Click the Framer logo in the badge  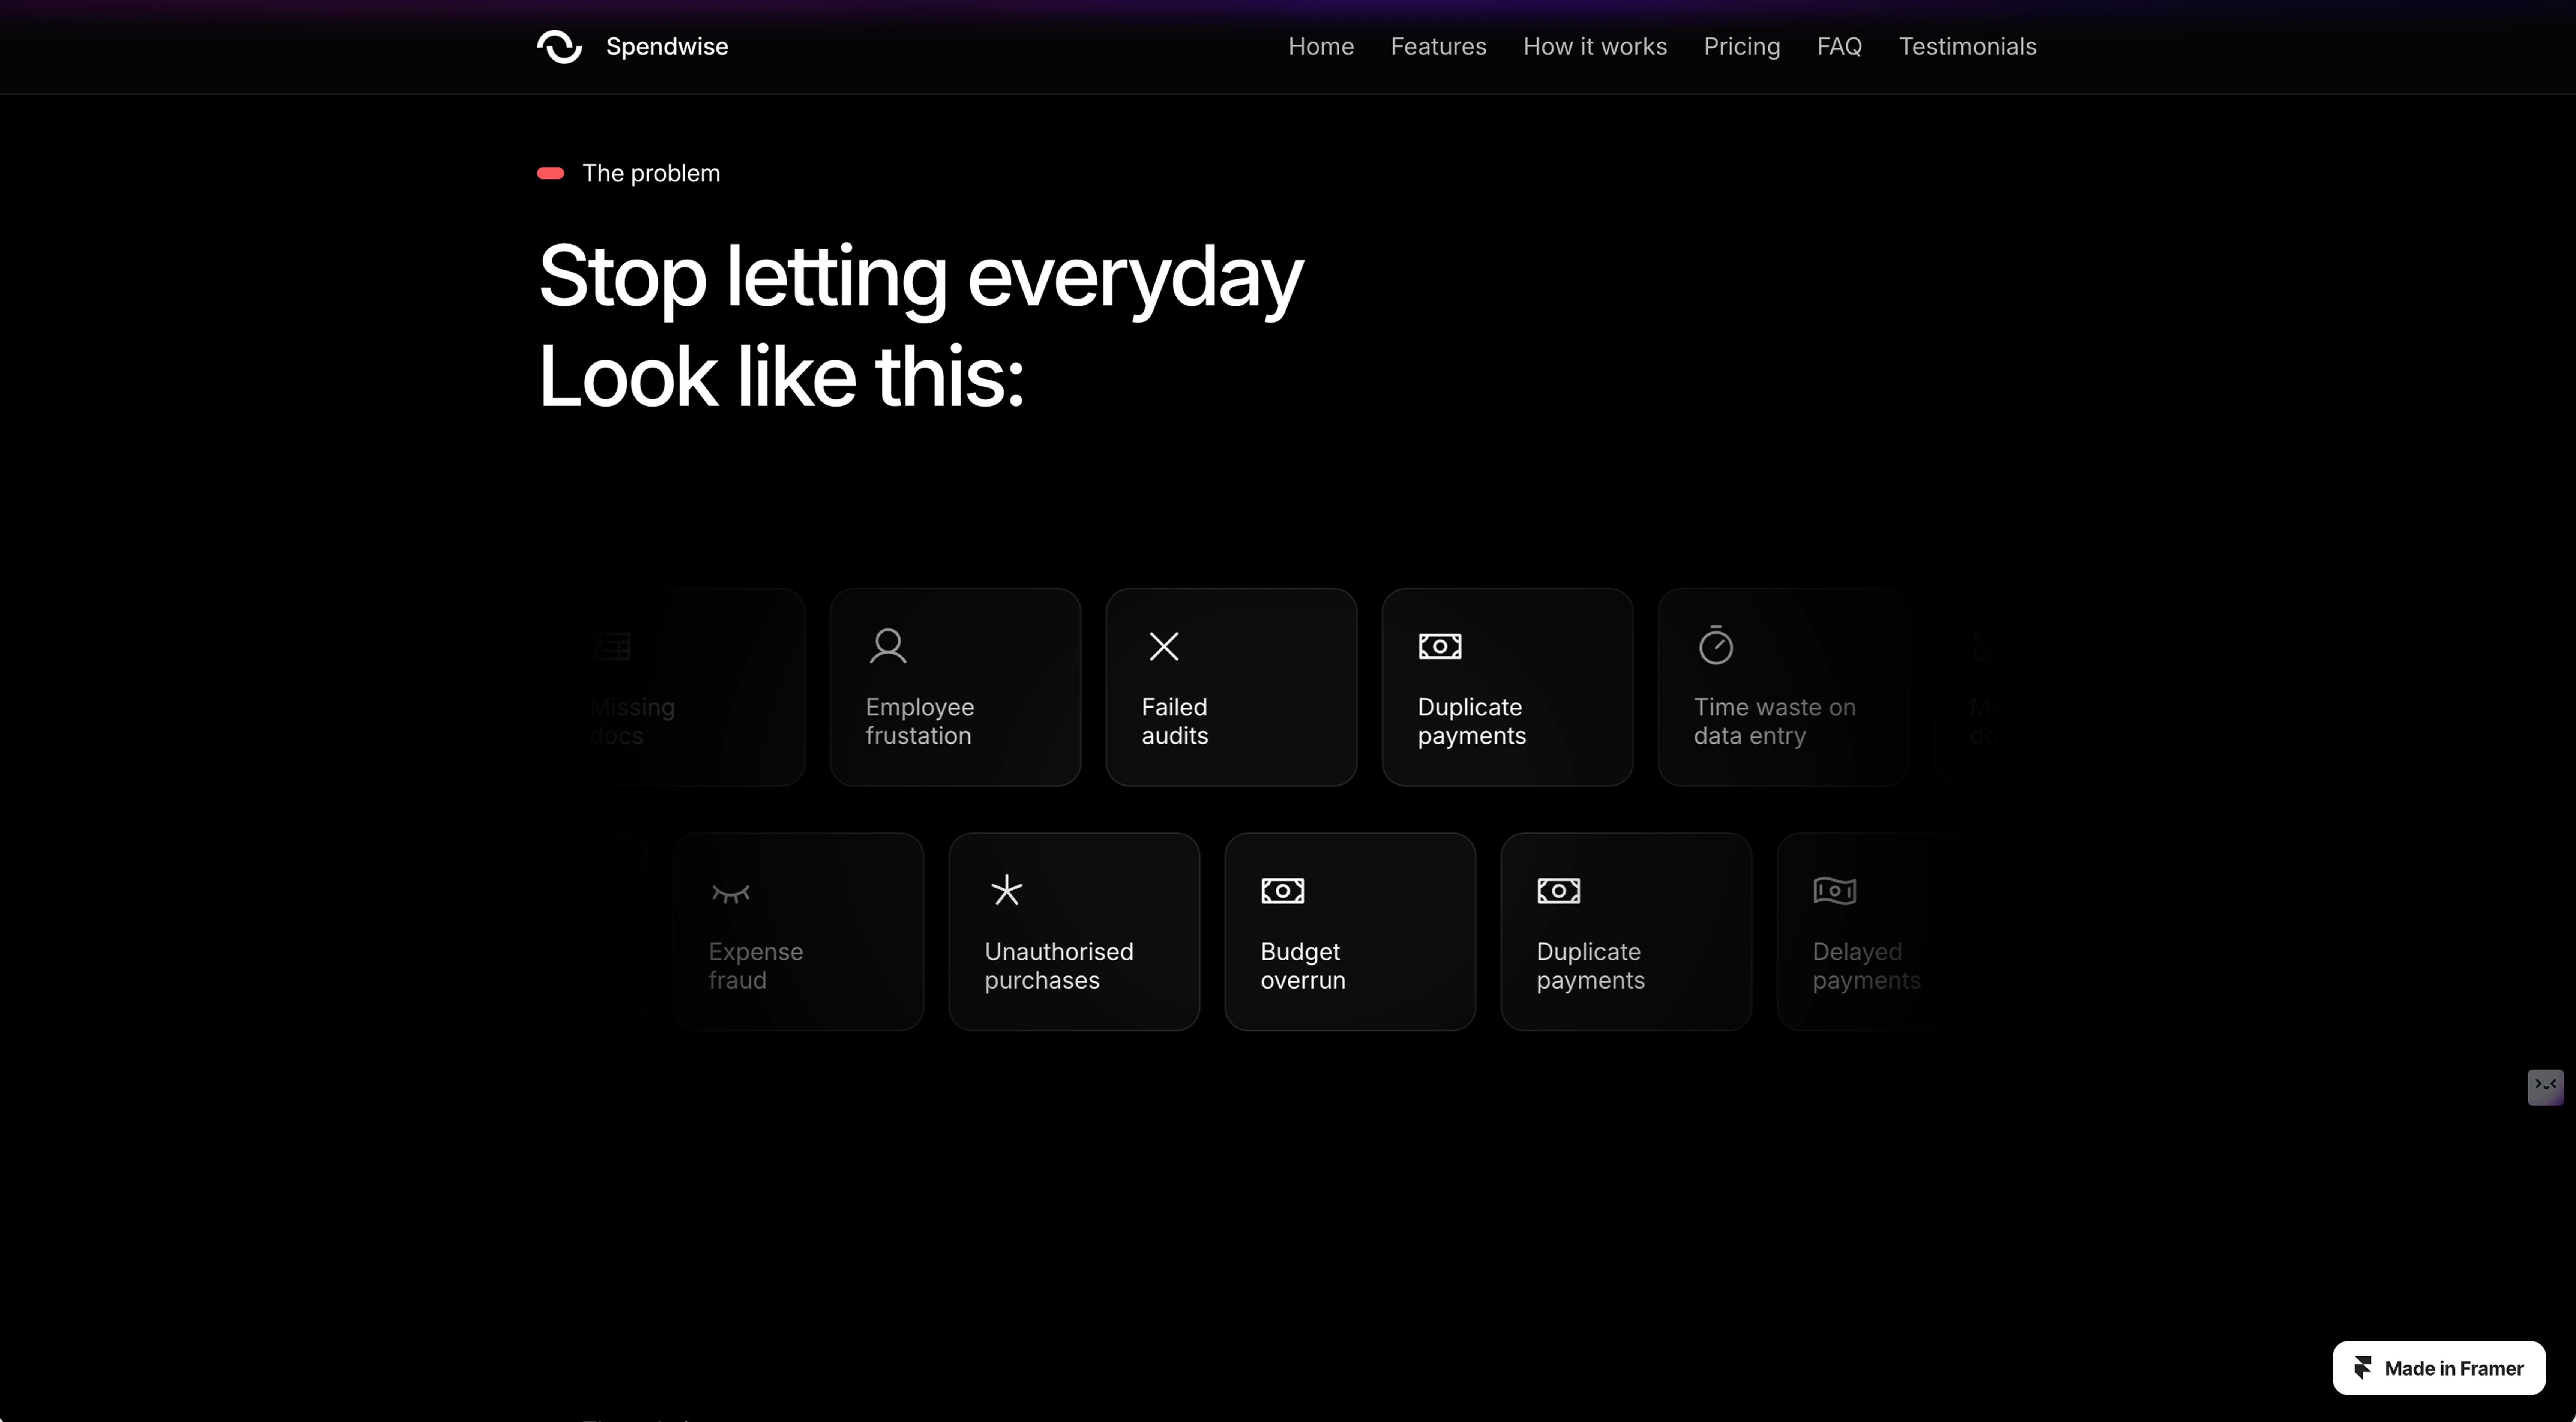tap(2363, 1368)
